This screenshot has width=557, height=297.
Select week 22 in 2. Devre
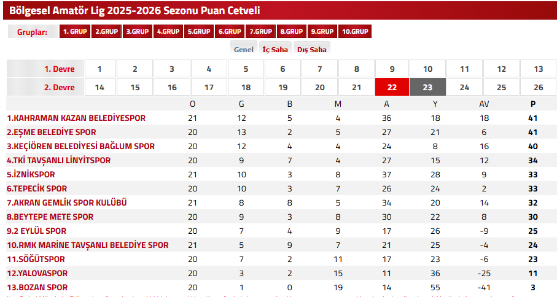(392, 87)
